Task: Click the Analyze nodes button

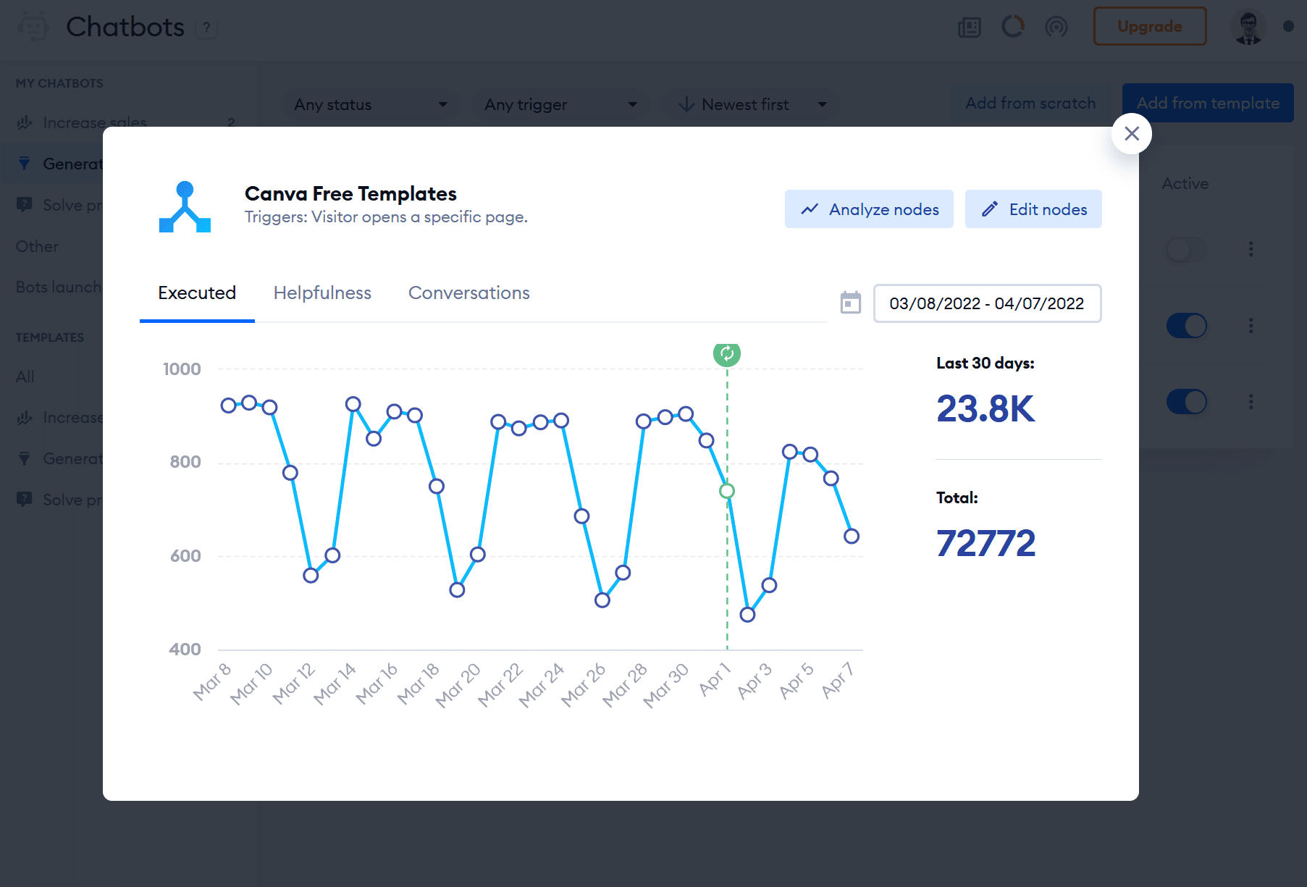Action: click(x=869, y=209)
